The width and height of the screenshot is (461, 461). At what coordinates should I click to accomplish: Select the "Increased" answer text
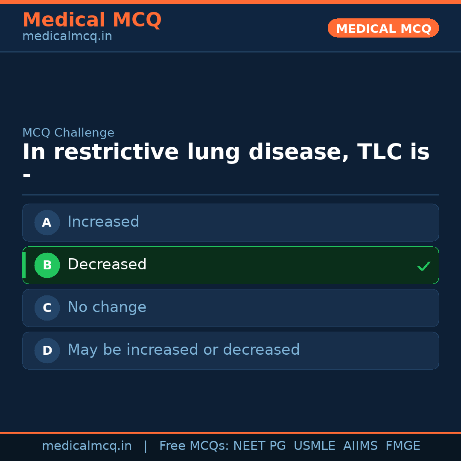[x=103, y=222]
